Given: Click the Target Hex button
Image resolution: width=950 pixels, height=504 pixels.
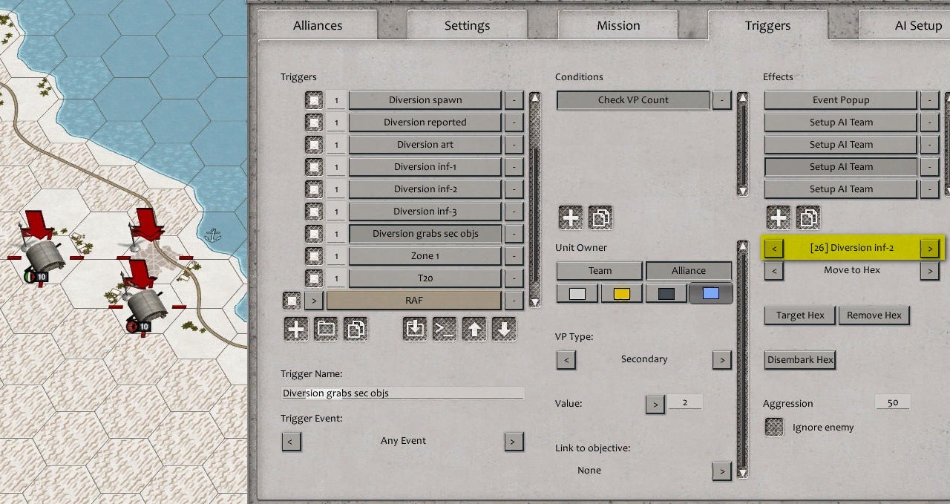Looking at the screenshot, I should pyautogui.click(x=800, y=315).
